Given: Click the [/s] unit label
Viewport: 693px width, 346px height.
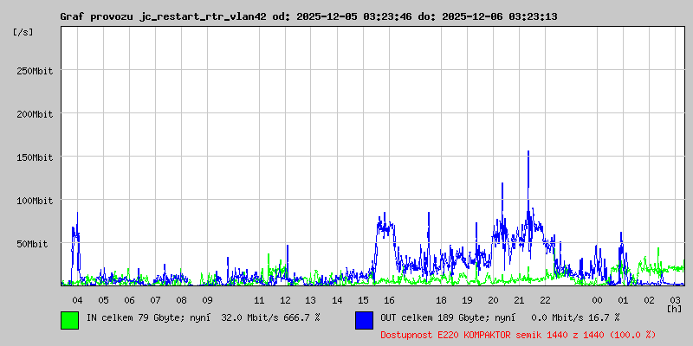Looking at the screenshot, I should 23,32.
